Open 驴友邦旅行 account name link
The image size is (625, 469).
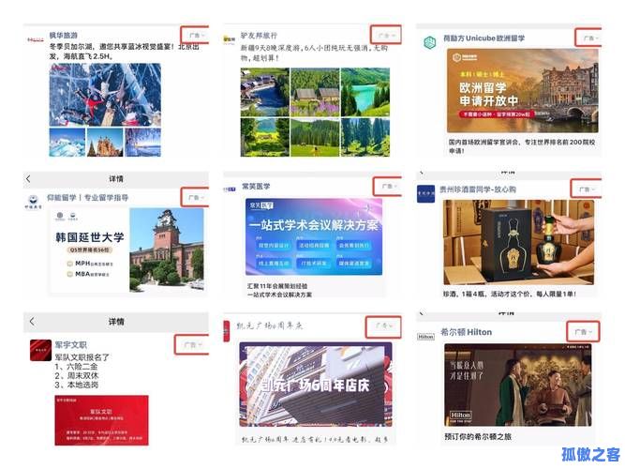click(x=259, y=36)
